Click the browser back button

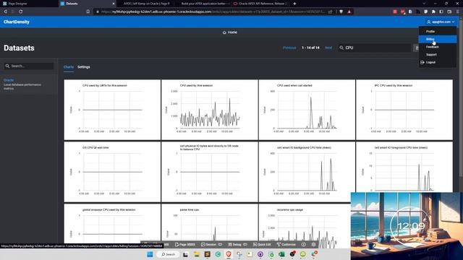tap(5, 12)
